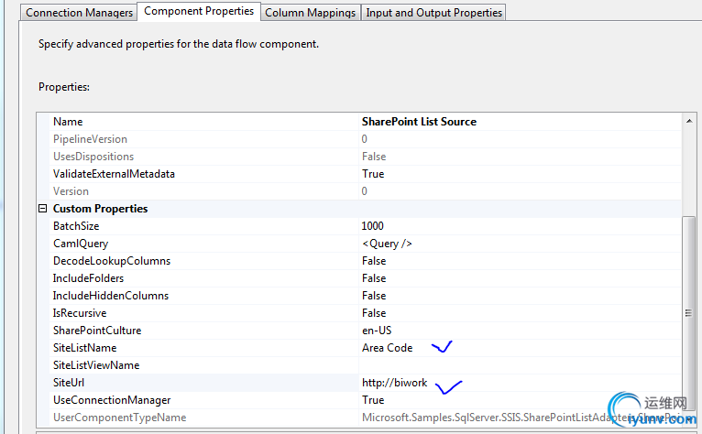The height and width of the screenshot is (434, 702).
Task: Select the SiteListName property
Action: point(84,348)
